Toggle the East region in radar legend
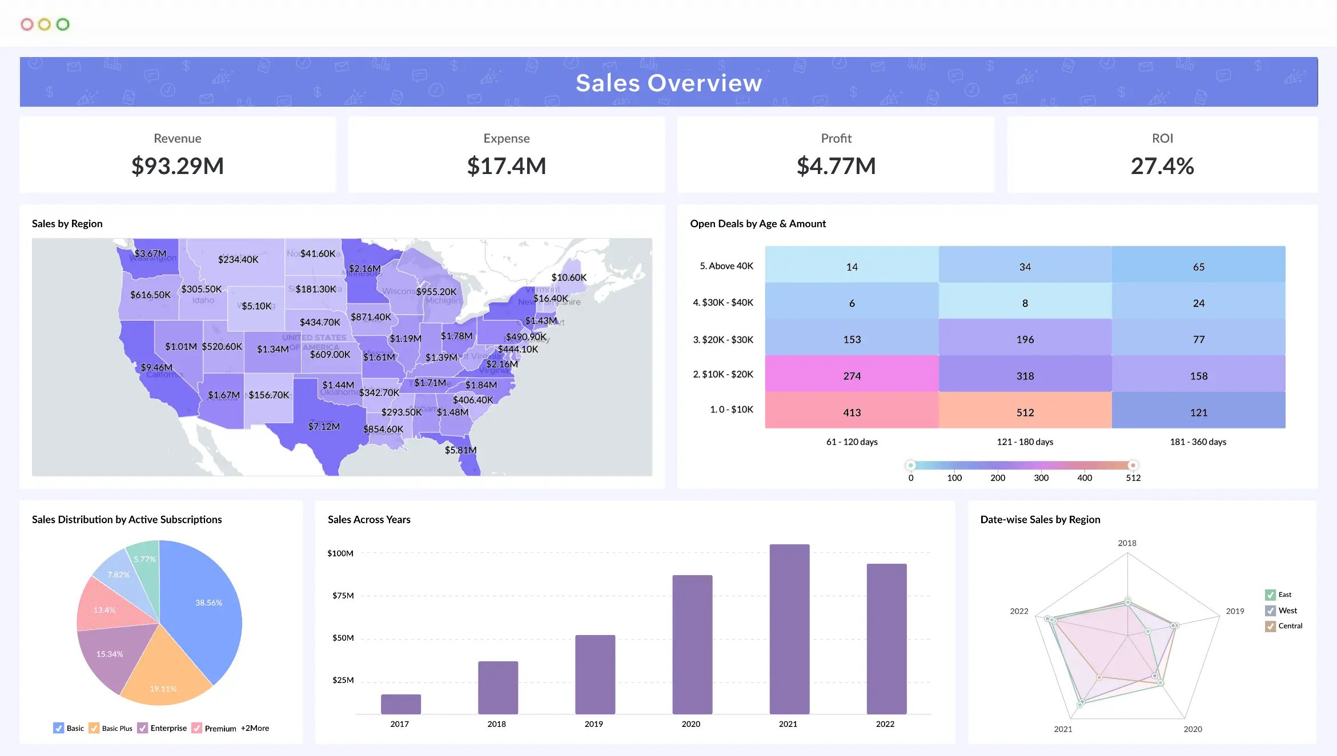This screenshot has height=756, width=1337. click(x=1269, y=594)
